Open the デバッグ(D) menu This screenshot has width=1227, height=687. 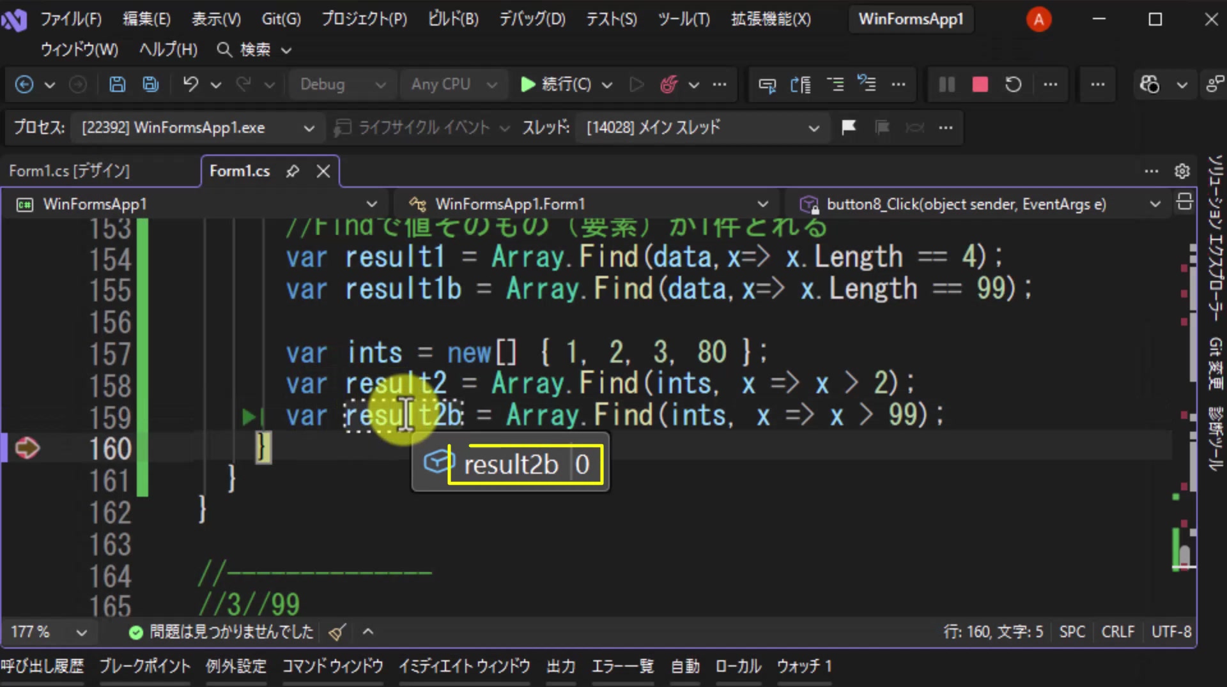click(532, 19)
